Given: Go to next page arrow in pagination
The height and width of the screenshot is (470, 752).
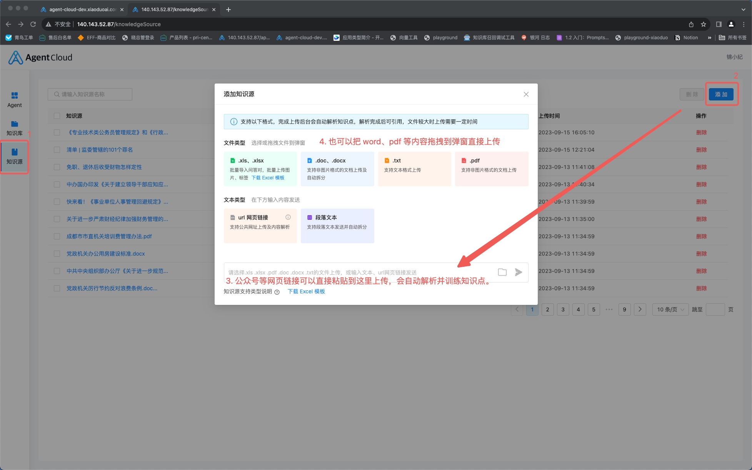Looking at the screenshot, I should click(x=640, y=309).
